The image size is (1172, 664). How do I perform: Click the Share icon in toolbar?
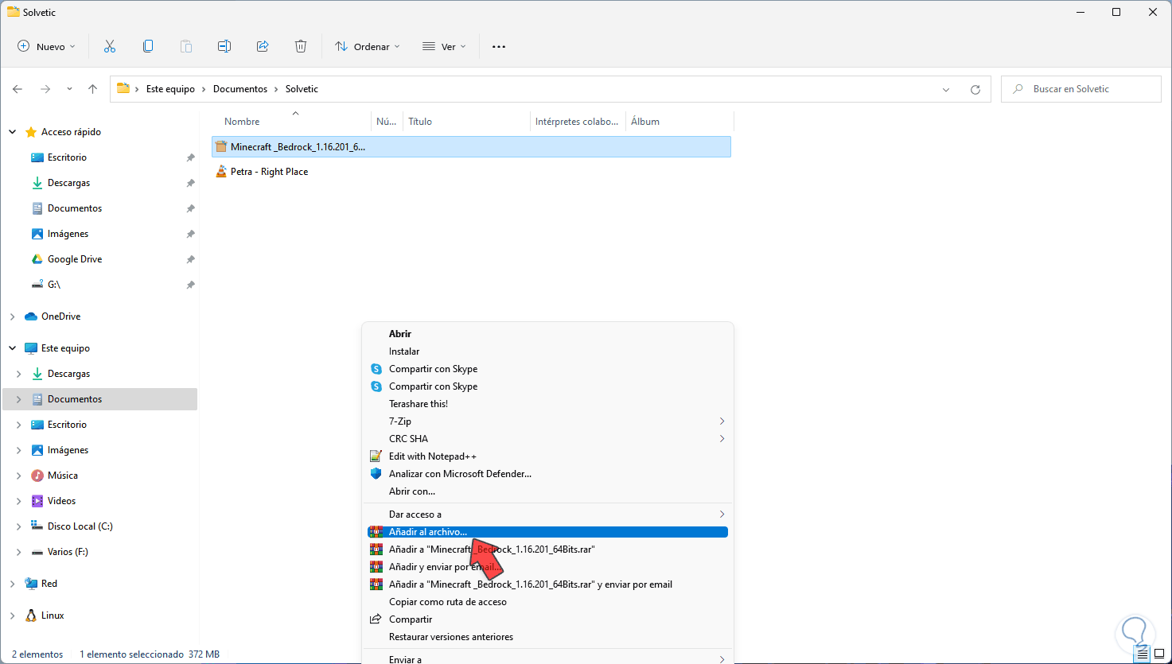point(263,47)
